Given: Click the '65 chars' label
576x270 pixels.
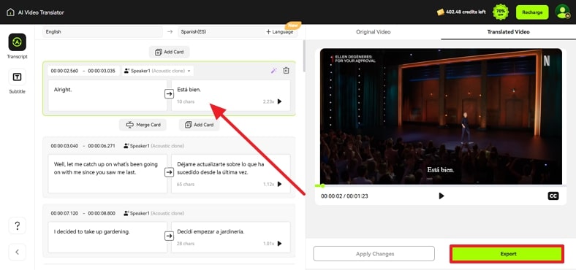Looking at the screenshot, I should (x=186, y=184).
